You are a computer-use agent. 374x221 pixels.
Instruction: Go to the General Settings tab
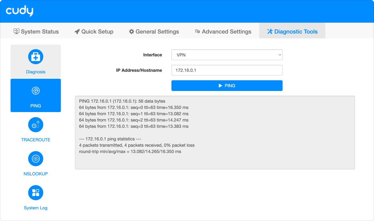pyautogui.click(x=154, y=31)
